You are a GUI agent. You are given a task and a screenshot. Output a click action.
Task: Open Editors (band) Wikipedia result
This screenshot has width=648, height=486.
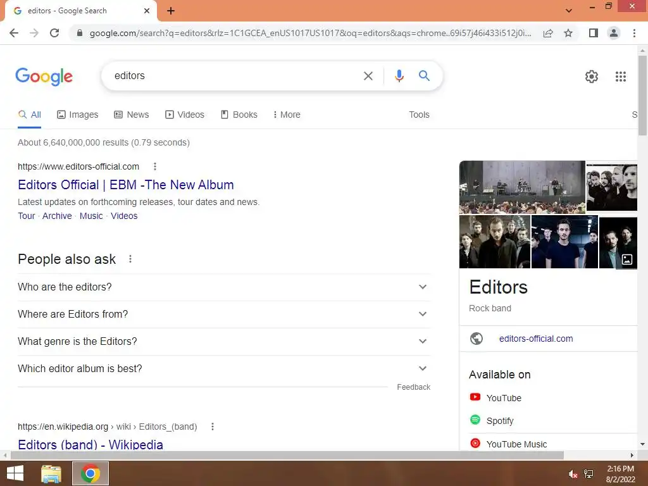click(x=90, y=445)
